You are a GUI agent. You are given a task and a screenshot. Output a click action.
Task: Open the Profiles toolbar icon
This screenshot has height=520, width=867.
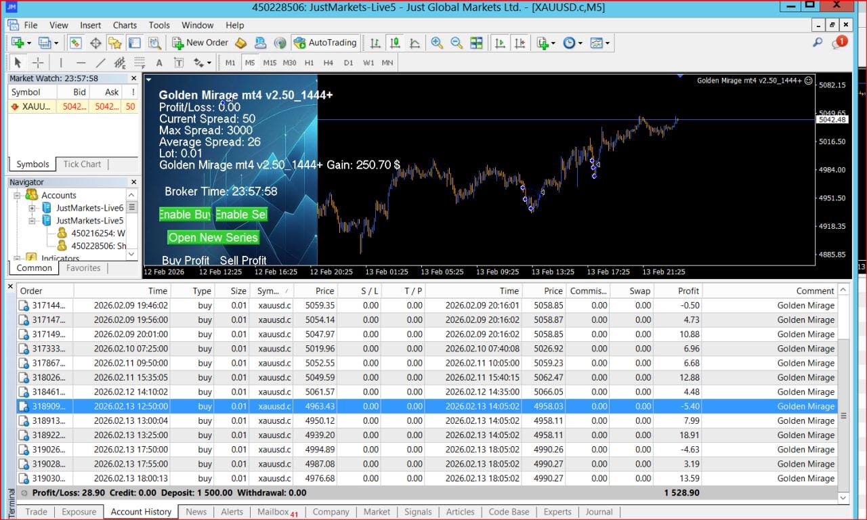[45, 43]
